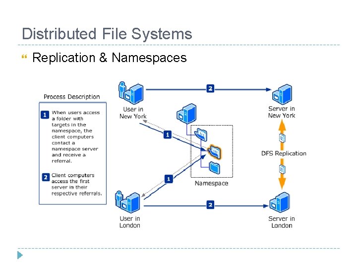
Task: Click step 1 badge near New York user
Action: 168,134
